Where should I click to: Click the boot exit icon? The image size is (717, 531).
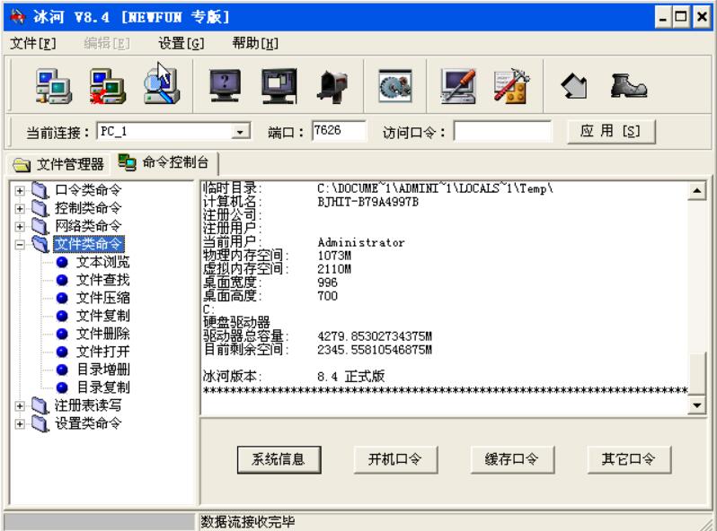coord(629,86)
